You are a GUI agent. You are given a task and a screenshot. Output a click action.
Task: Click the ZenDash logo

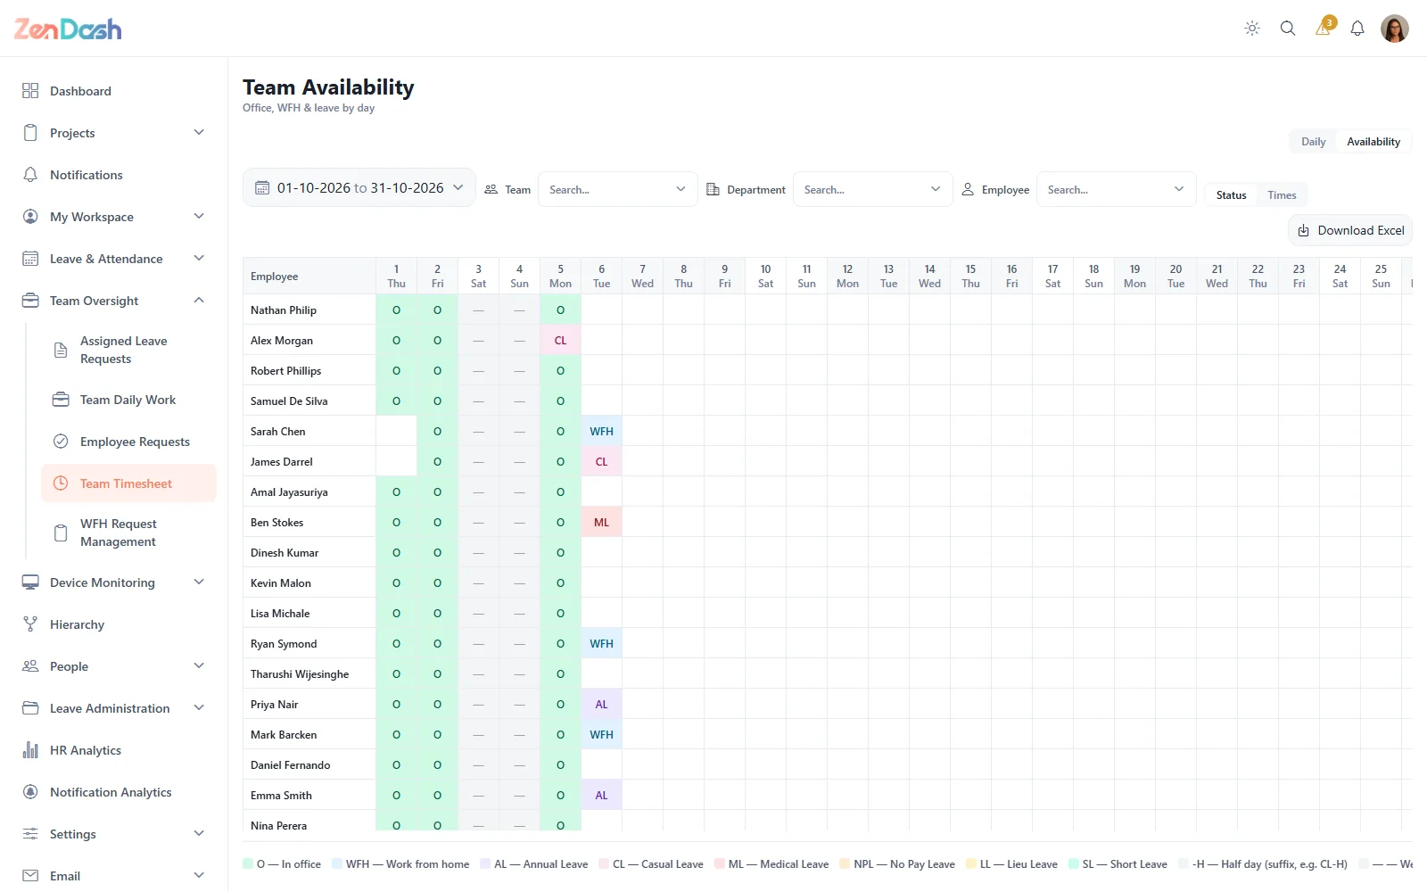pos(68,29)
